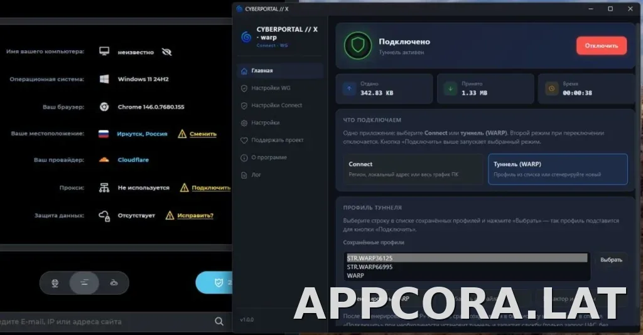Image resolution: width=643 pixels, height=335 pixels.
Task: Click the green shield connection status icon
Action: 357,45
